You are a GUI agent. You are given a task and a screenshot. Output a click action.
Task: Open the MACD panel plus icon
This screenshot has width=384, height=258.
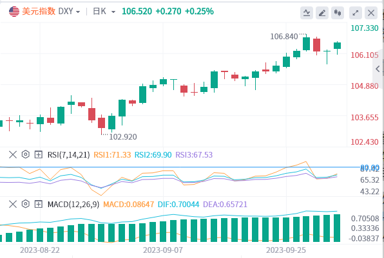pyautogui.click(x=39, y=204)
